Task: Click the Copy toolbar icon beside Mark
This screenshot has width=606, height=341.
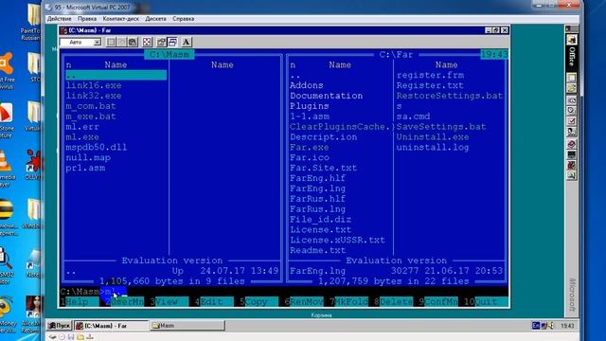Action: 122,42
